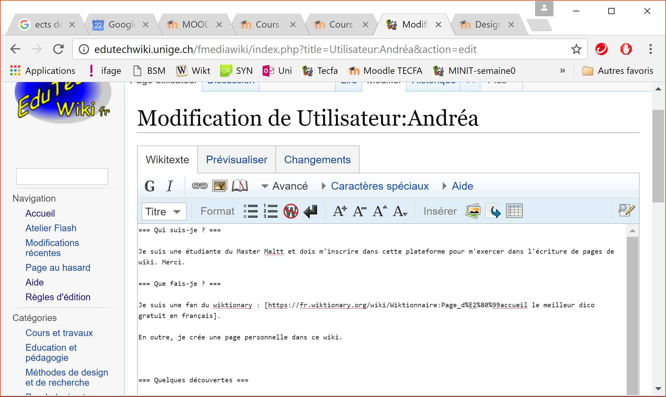Insert a bulleted list

click(x=251, y=211)
